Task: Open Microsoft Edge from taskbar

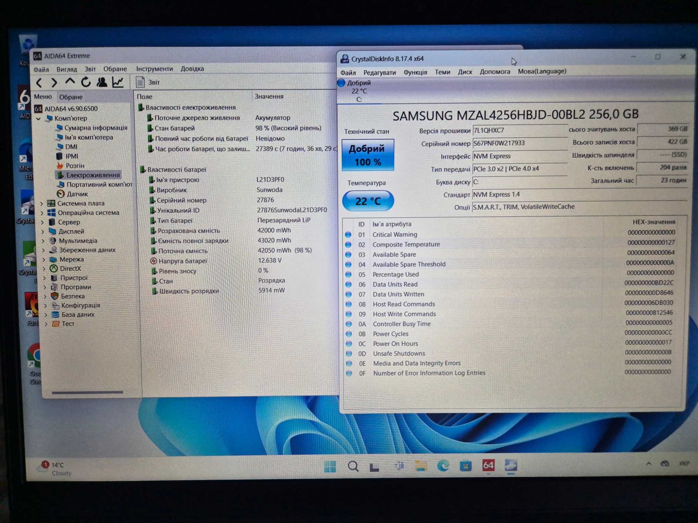Action: [x=443, y=465]
